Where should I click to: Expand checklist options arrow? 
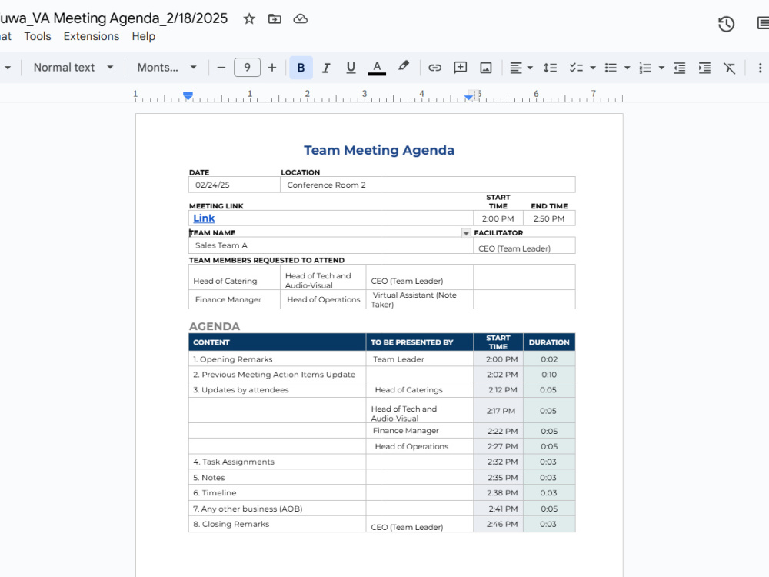(x=592, y=68)
